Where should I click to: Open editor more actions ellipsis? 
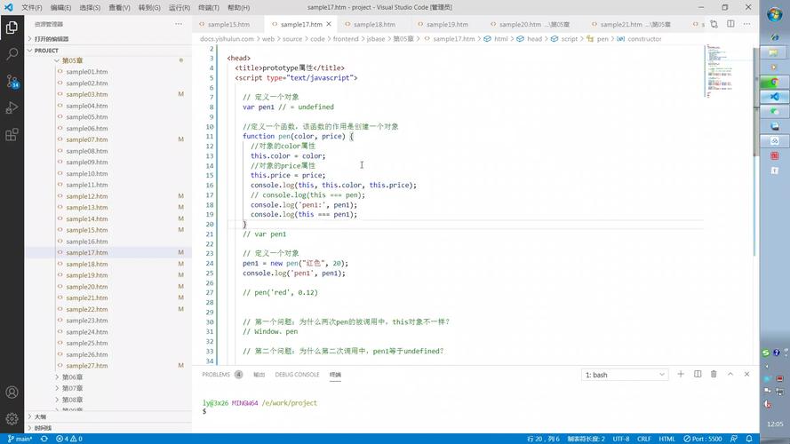tap(746, 24)
